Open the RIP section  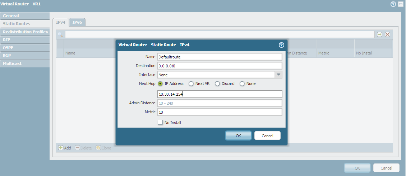25,40
